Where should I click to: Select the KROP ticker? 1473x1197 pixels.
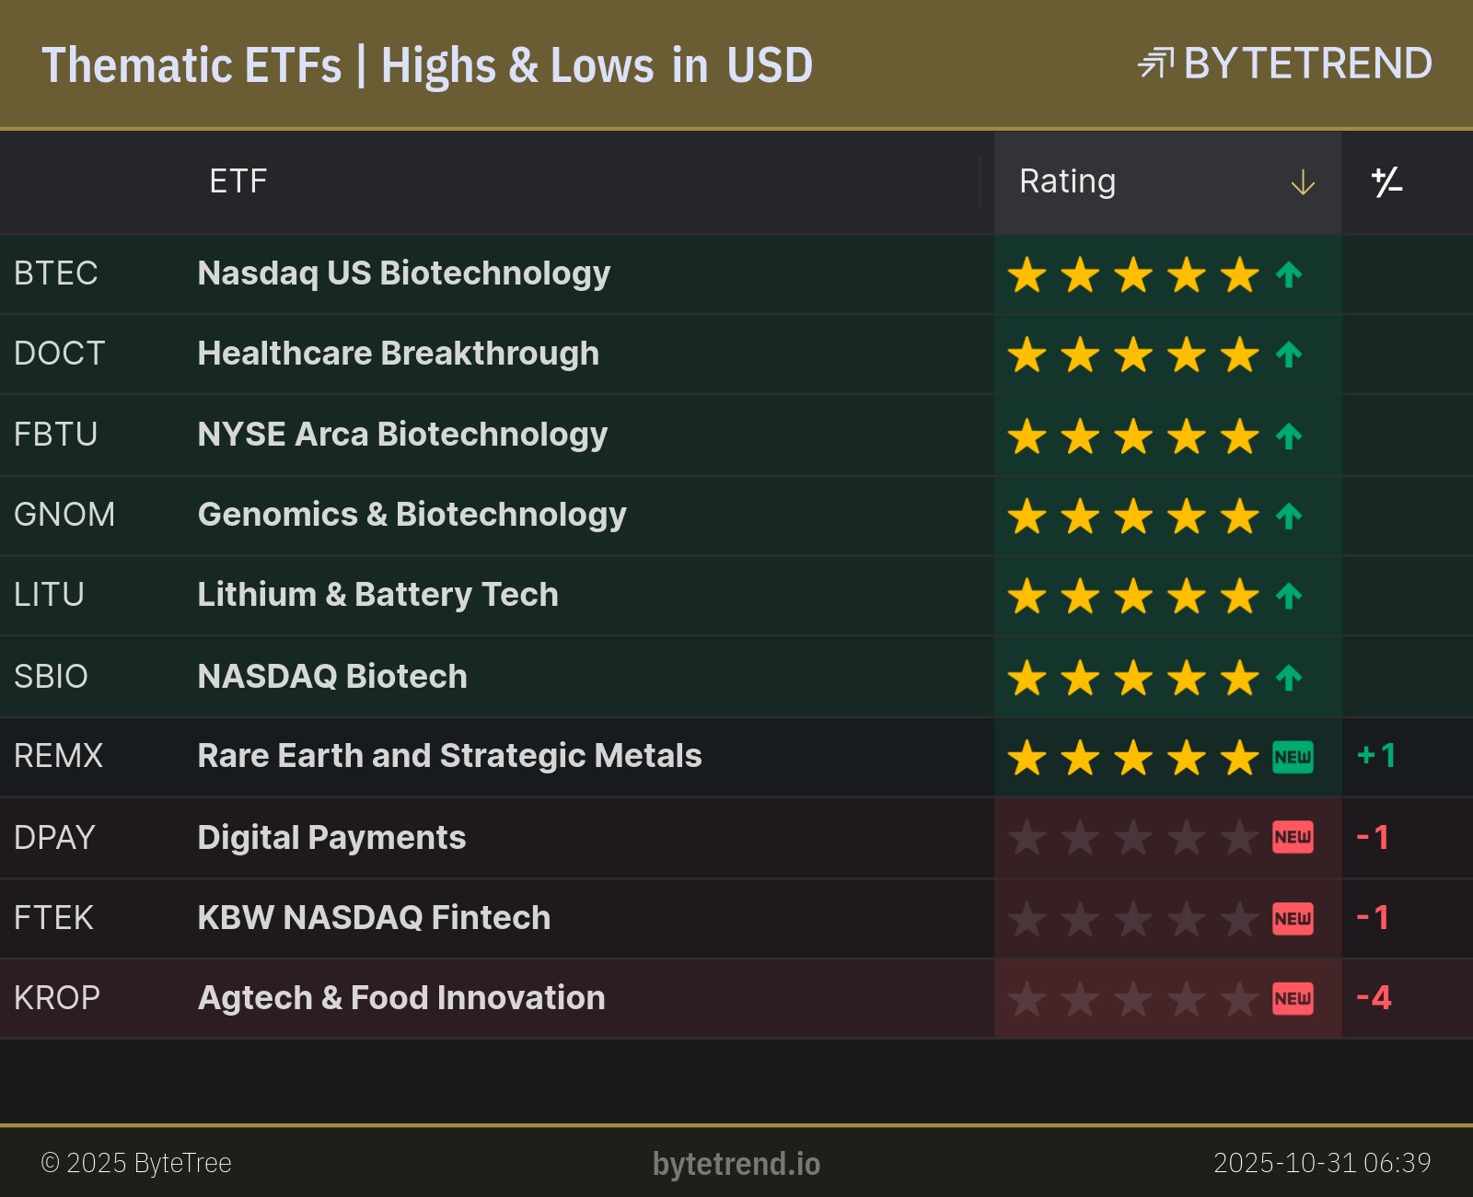point(57,998)
